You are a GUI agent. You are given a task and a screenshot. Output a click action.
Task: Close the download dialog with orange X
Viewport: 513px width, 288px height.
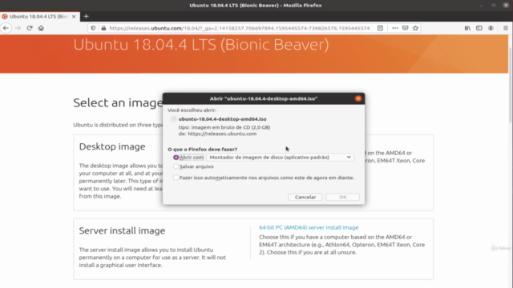click(358, 98)
